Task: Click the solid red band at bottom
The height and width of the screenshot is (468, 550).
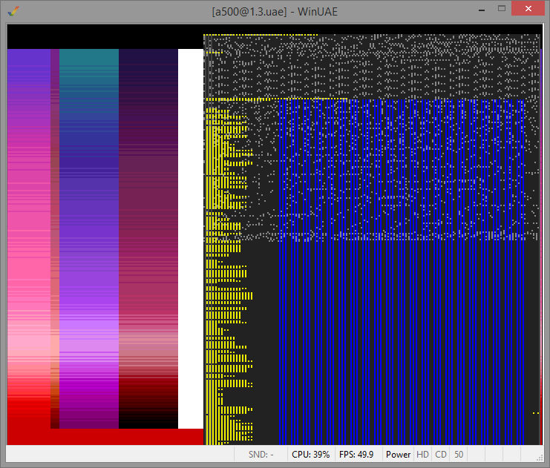Action: [x=105, y=437]
